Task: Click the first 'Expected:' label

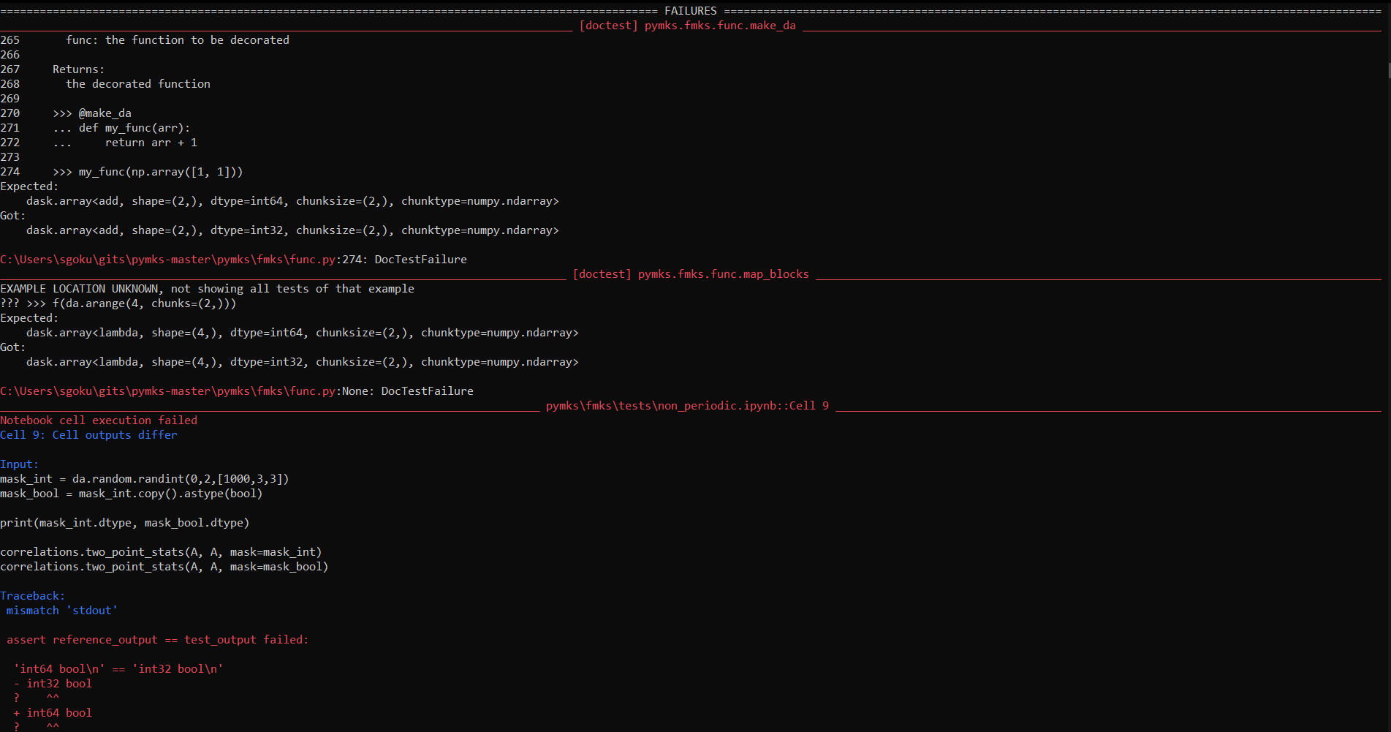Action: click(29, 186)
